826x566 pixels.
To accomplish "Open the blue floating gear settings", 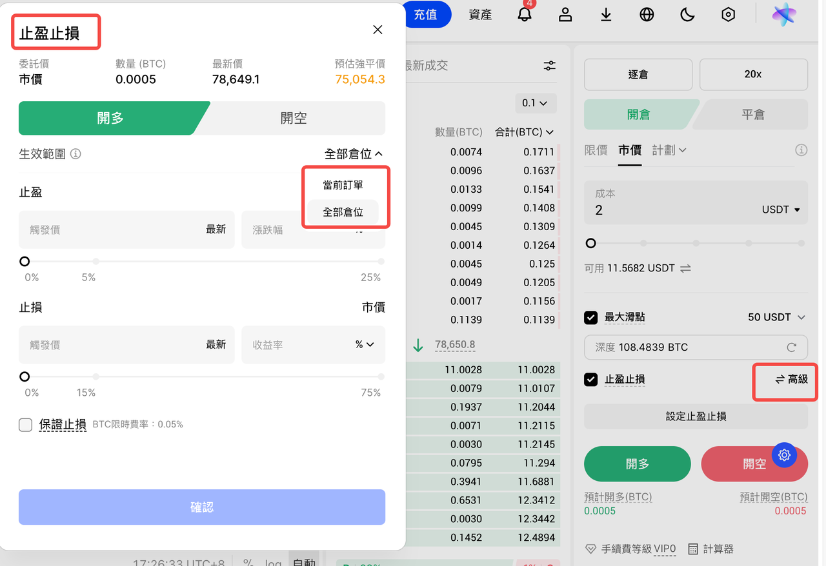I will 784,455.
